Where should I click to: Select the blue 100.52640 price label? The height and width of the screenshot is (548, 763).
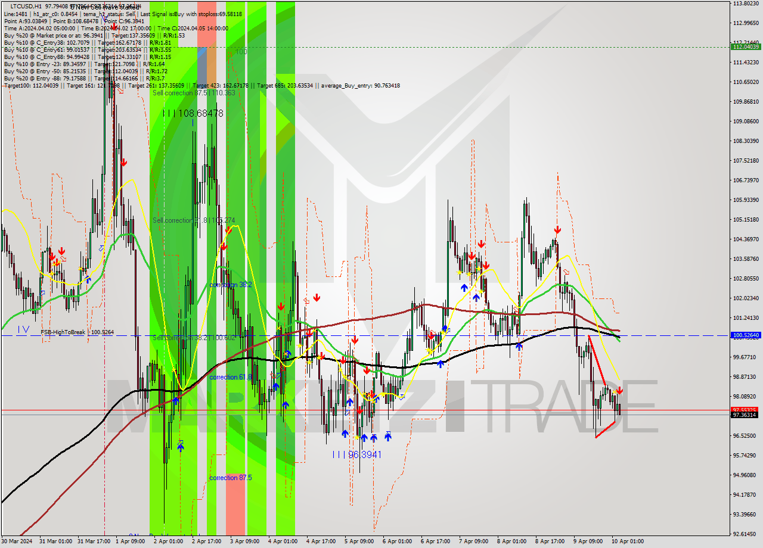coord(746,335)
